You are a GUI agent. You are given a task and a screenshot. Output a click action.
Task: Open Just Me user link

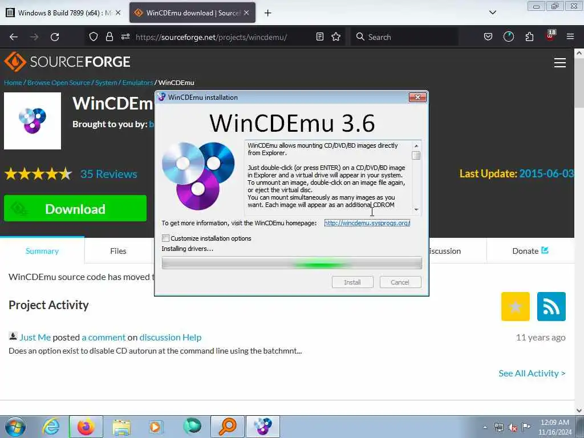pyautogui.click(x=35, y=337)
